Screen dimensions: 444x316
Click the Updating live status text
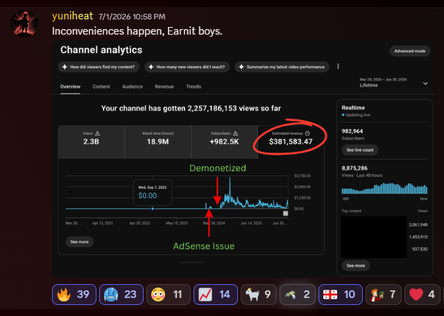click(x=358, y=115)
